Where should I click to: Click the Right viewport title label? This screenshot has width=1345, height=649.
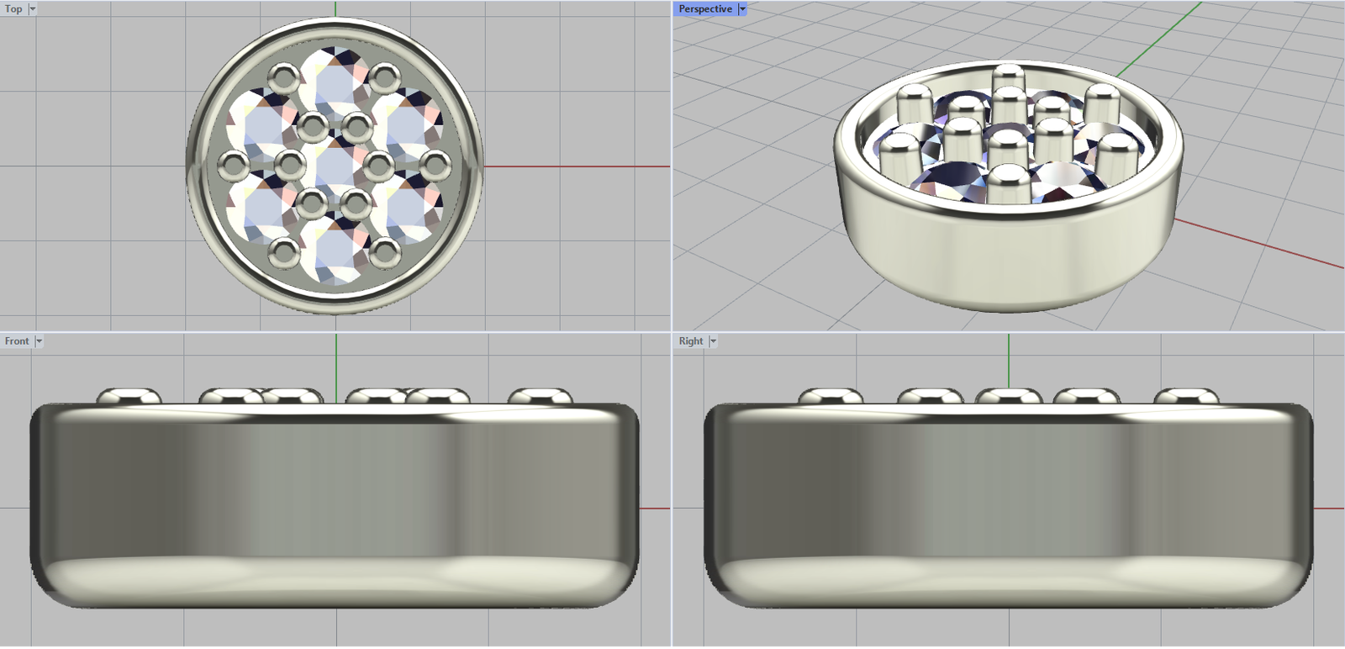690,341
